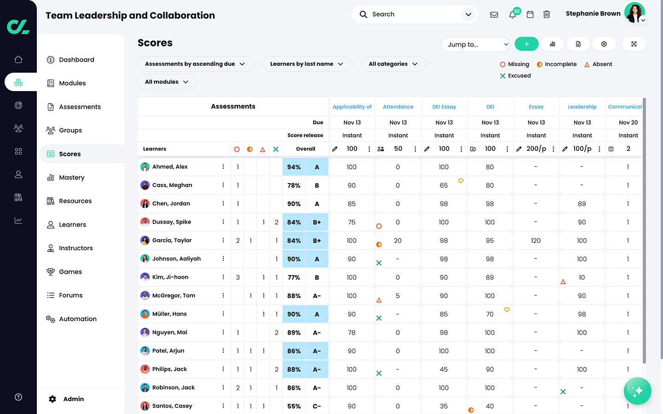Open Automation in the side menu
The width and height of the screenshot is (663, 414).
pos(78,319)
